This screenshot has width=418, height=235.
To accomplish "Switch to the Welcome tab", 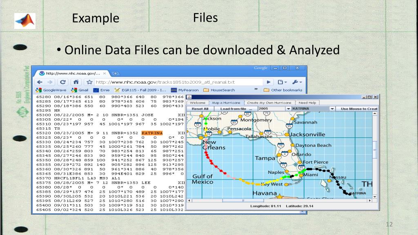I will [198, 102].
